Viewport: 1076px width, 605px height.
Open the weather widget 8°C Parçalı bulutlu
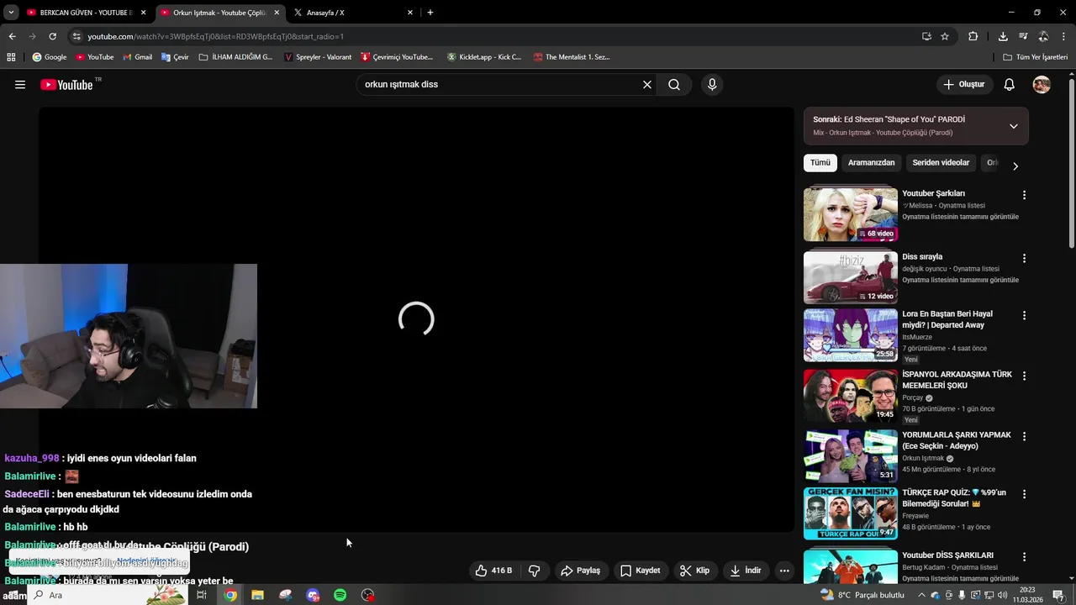point(862,595)
